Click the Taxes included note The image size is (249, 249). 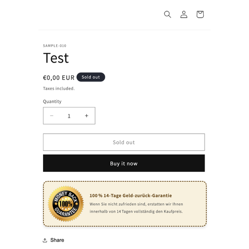59,88
